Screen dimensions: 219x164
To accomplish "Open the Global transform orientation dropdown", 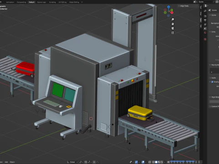I will point(72,162).
